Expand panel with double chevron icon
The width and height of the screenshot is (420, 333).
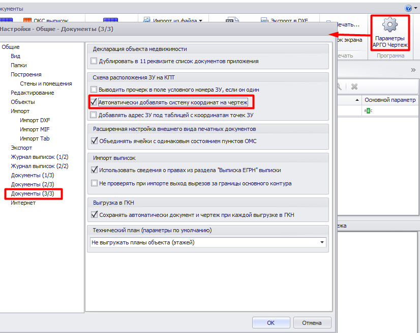click(413, 70)
